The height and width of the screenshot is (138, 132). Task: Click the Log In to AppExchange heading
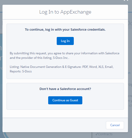click(65, 12)
